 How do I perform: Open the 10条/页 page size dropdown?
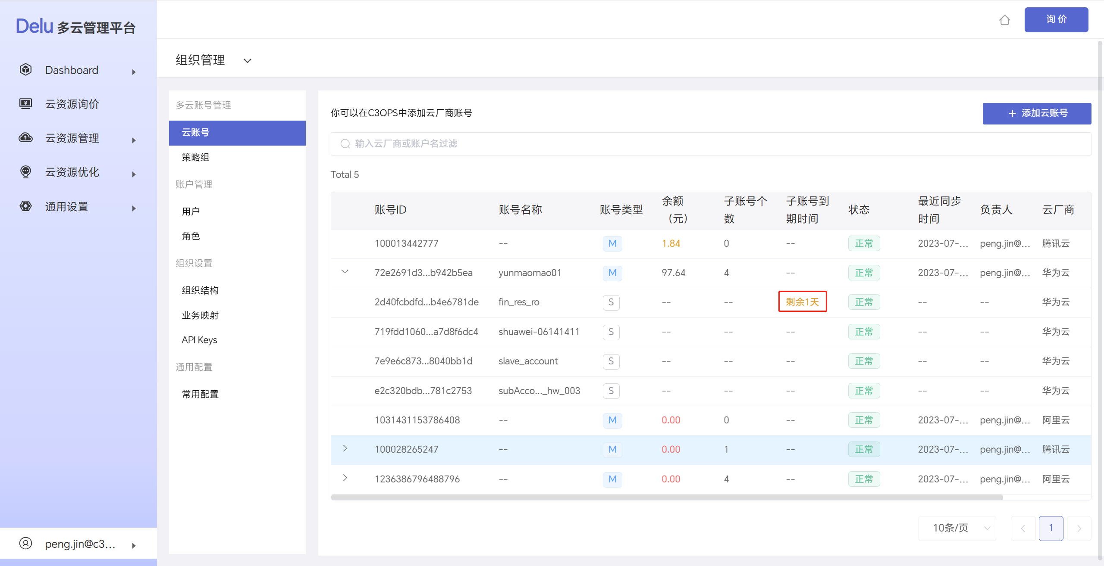point(957,528)
